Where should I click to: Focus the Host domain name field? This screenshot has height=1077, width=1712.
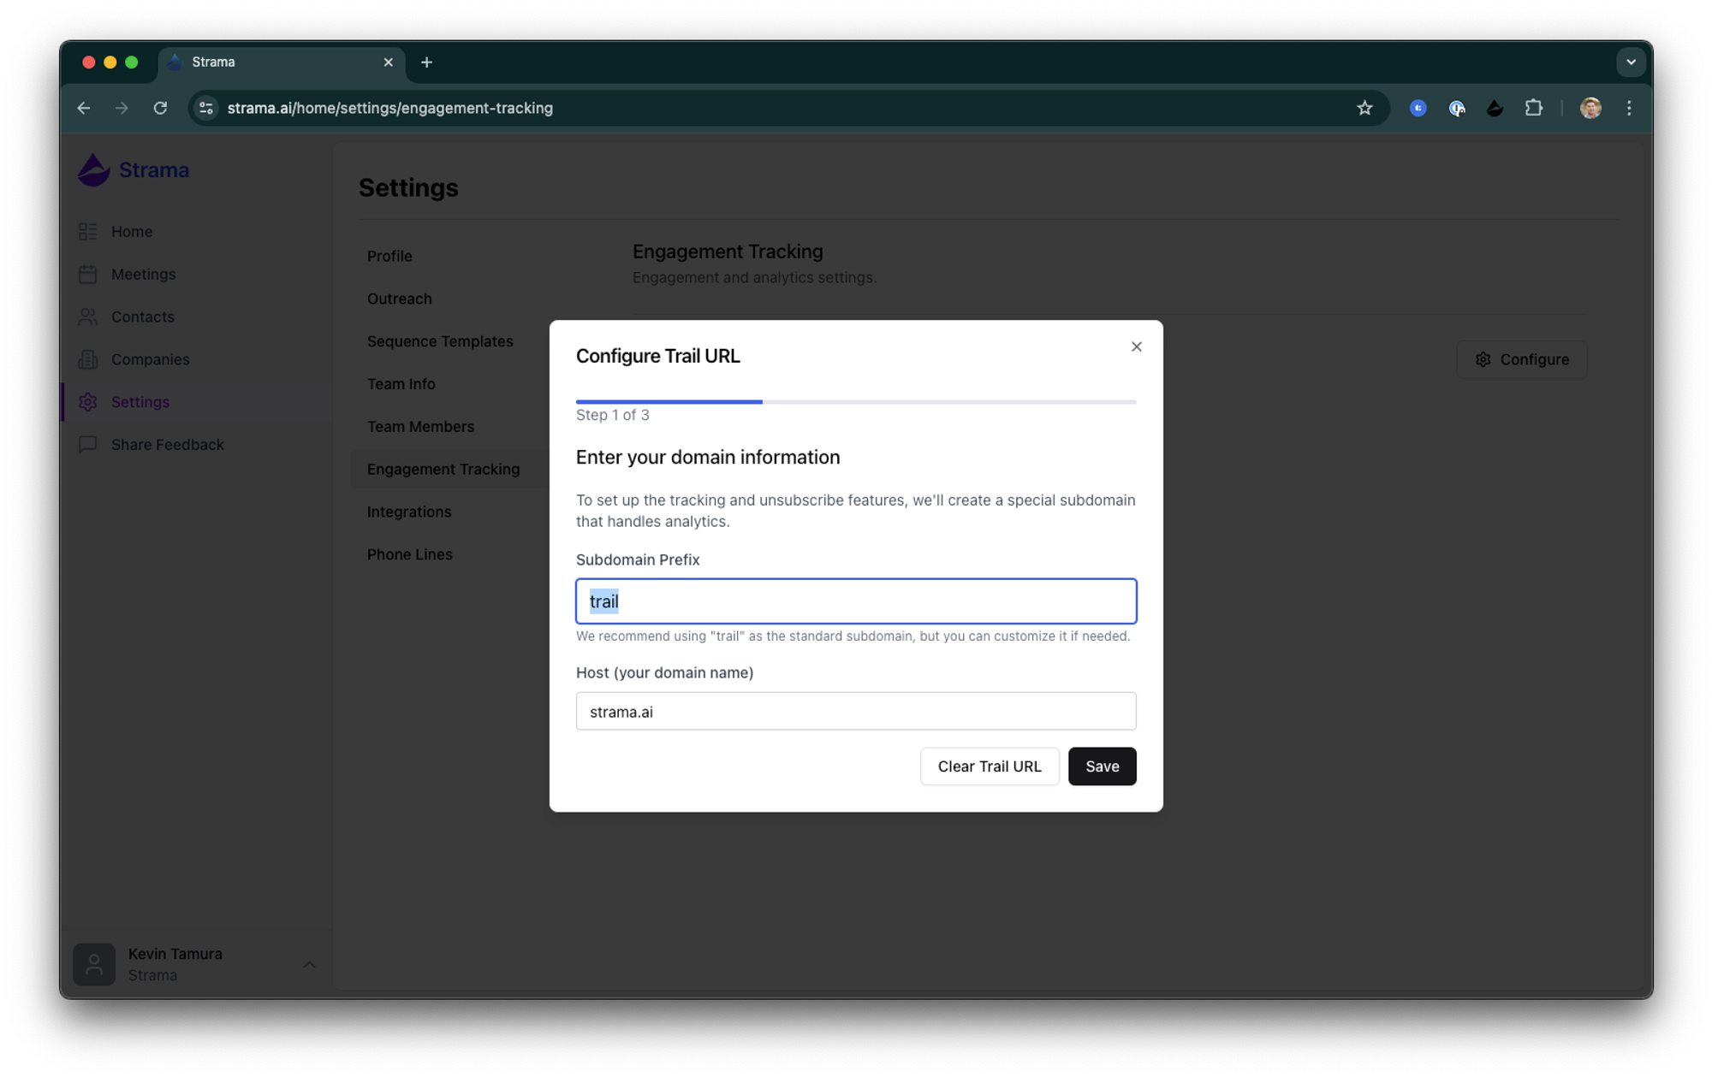(x=855, y=712)
